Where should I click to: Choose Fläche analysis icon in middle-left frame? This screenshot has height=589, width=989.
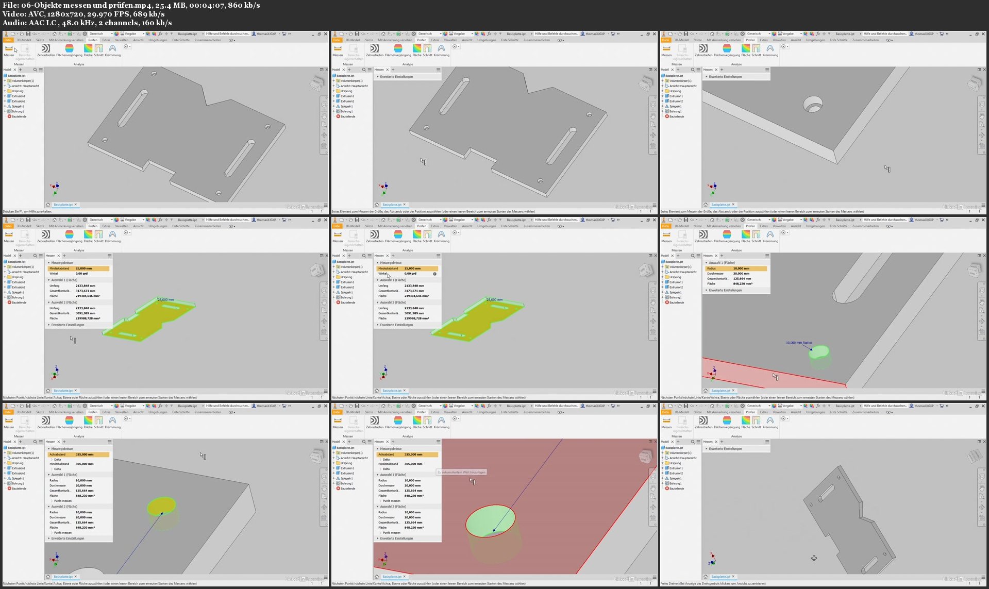[88, 235]
